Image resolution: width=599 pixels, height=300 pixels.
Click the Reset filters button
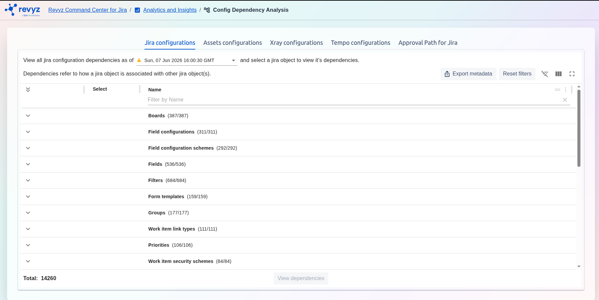coord(517,74)
